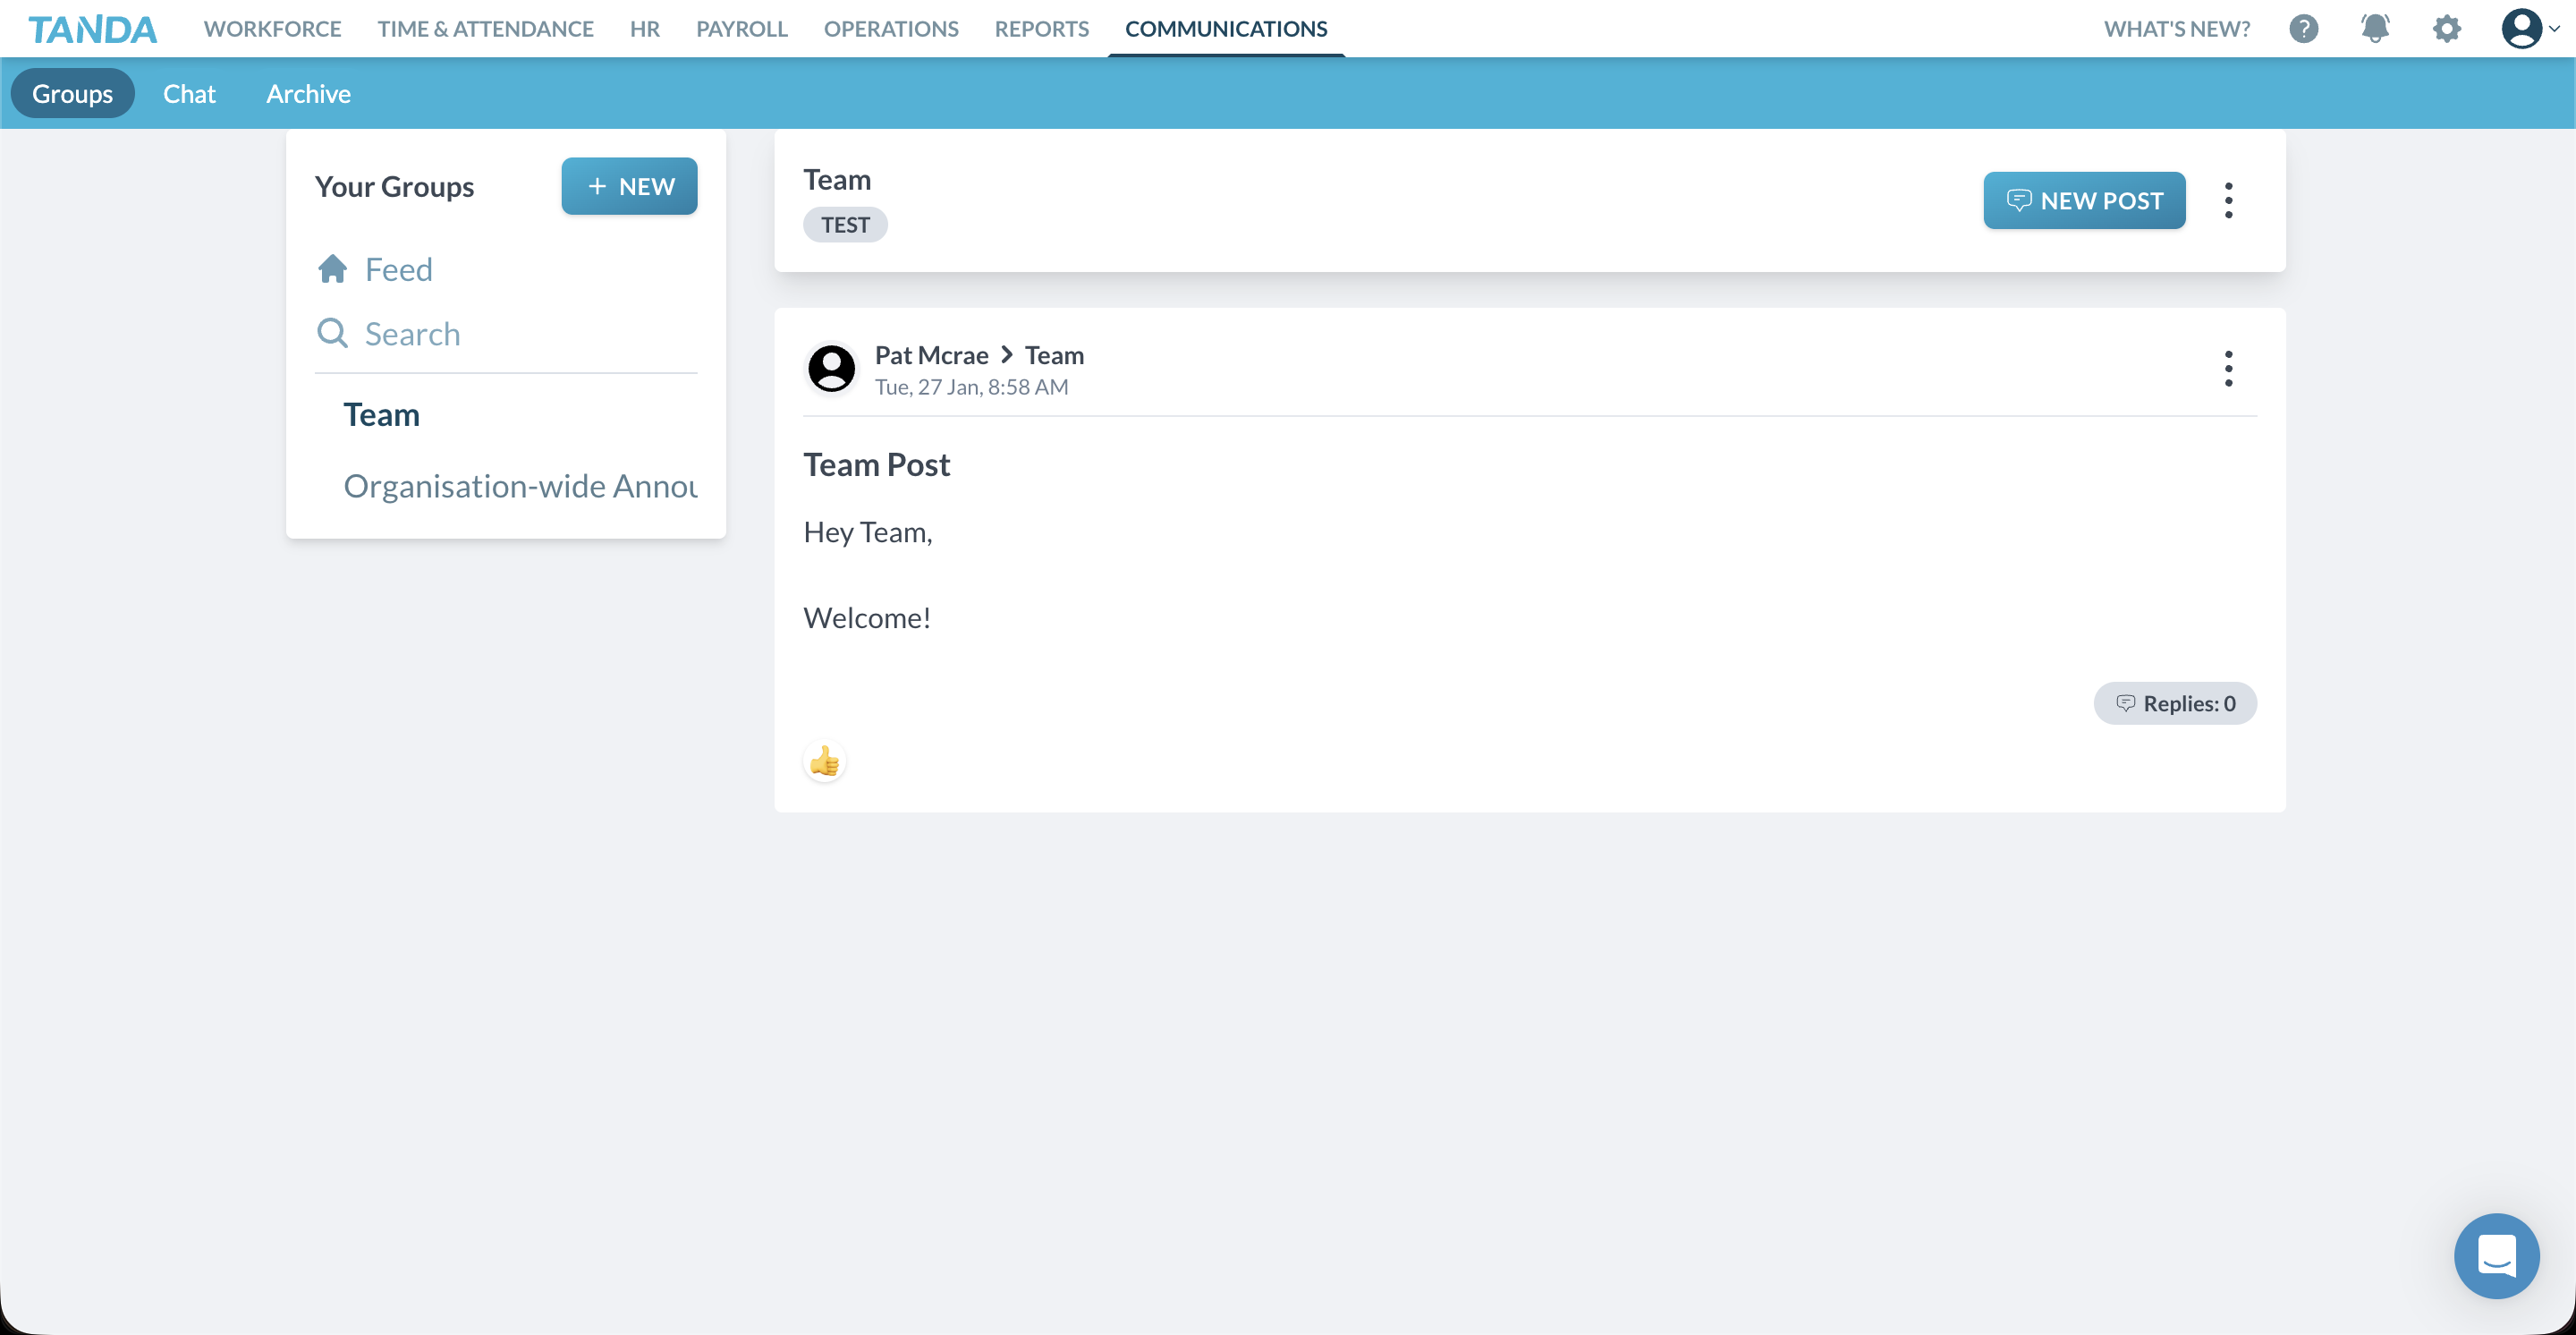Toggle the thumbs up reaction on the post
The image size is (2576, 1335).
(824, 761)
